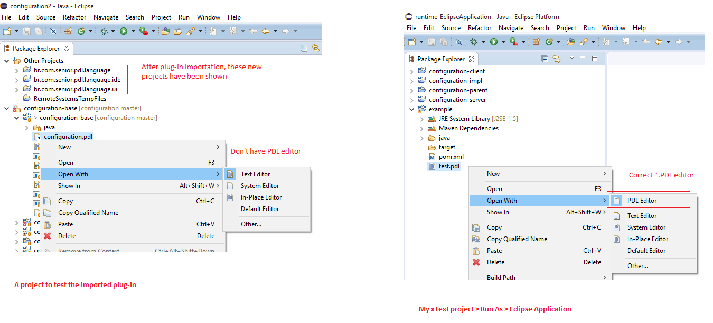Expand the configuration-client project node
Screen dimensions: 713x323
point(412,71)
